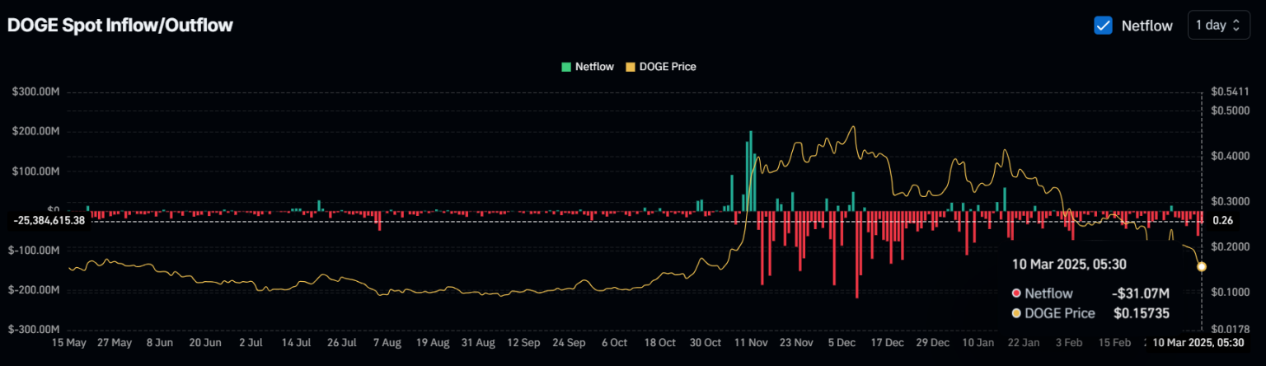Click the 18 Oct date label
The width and height of the screenshot is (1266, 366).
660,342
